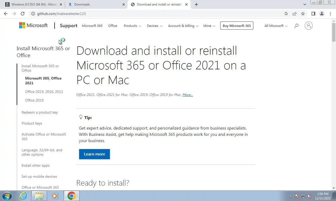Open the tab search dropdown
This screenshot has width=336, height=201.
[x=305, y=4]
